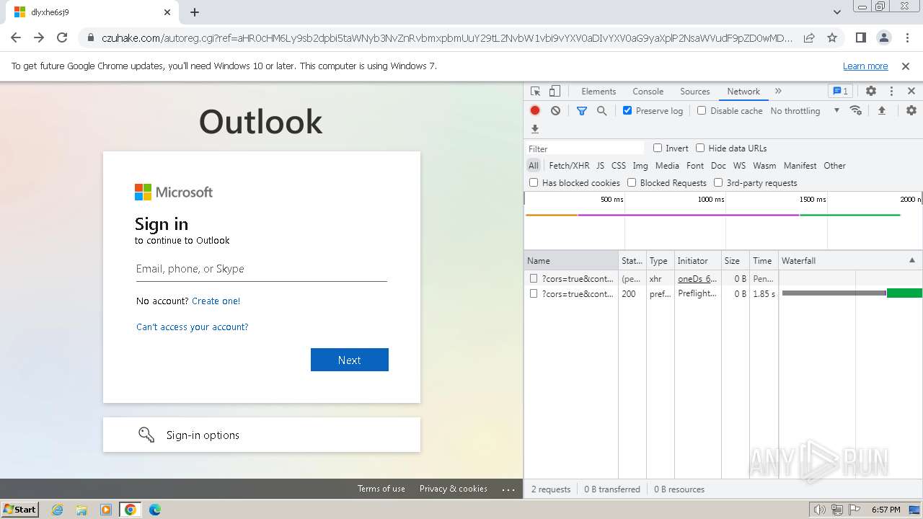Viewport: 923px width, 519px height.
Task: Reload the page
Action: [x=62, y=38]
